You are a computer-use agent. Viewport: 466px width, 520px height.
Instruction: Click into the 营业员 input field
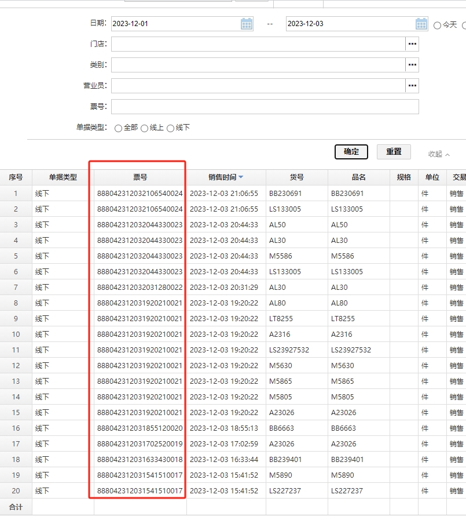point(258,86)
